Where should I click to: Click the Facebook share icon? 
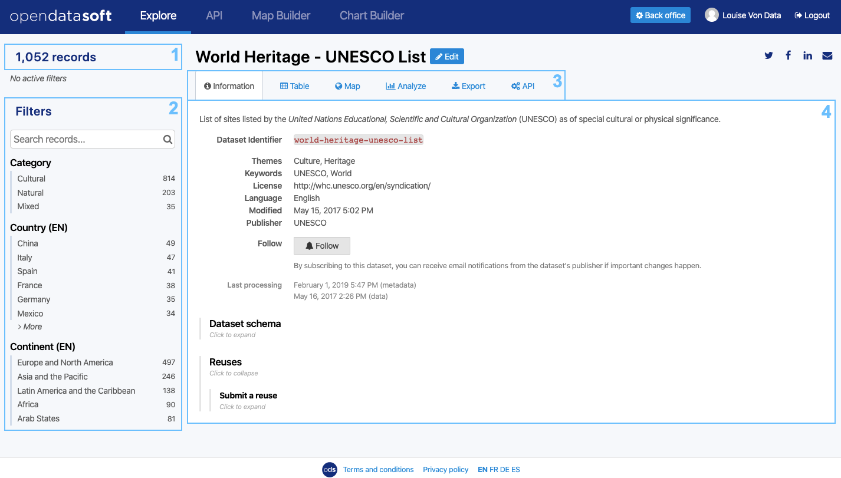788,55
